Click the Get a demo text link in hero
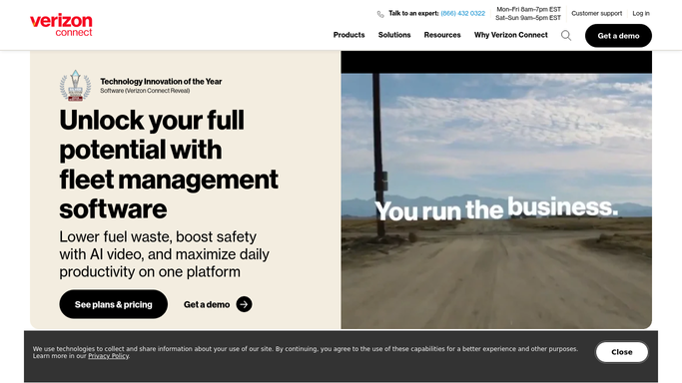 [x=207, y=304]
